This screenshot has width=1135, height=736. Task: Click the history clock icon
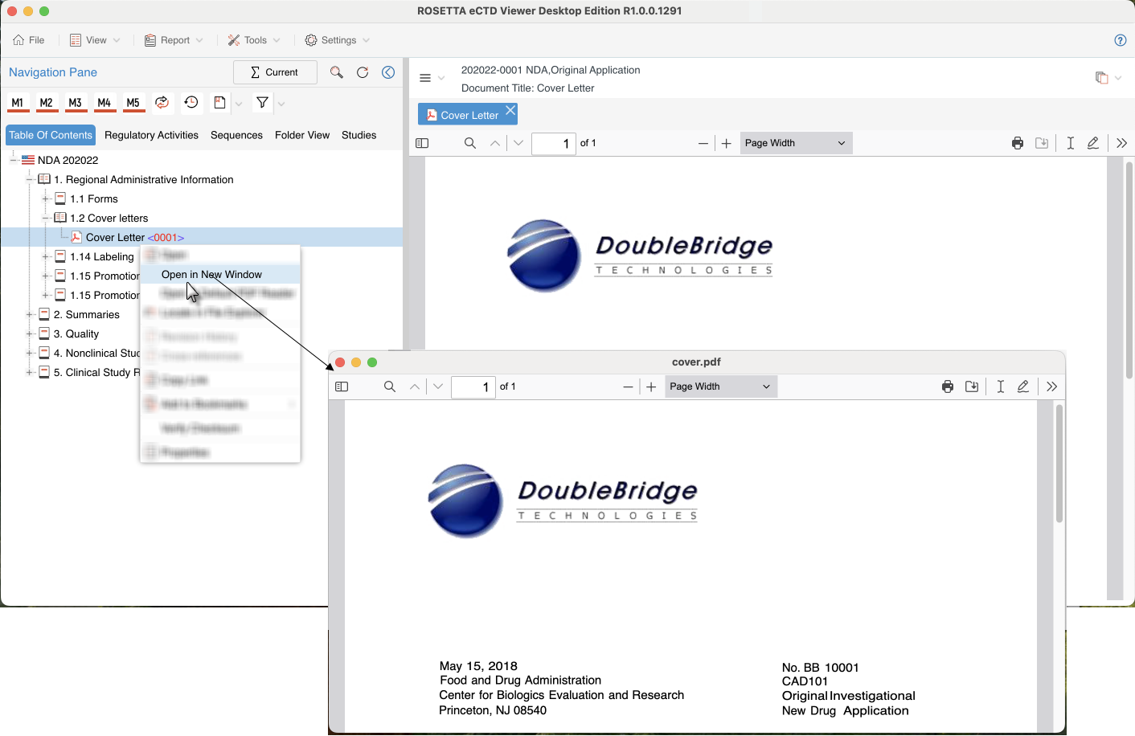[191, 102]
